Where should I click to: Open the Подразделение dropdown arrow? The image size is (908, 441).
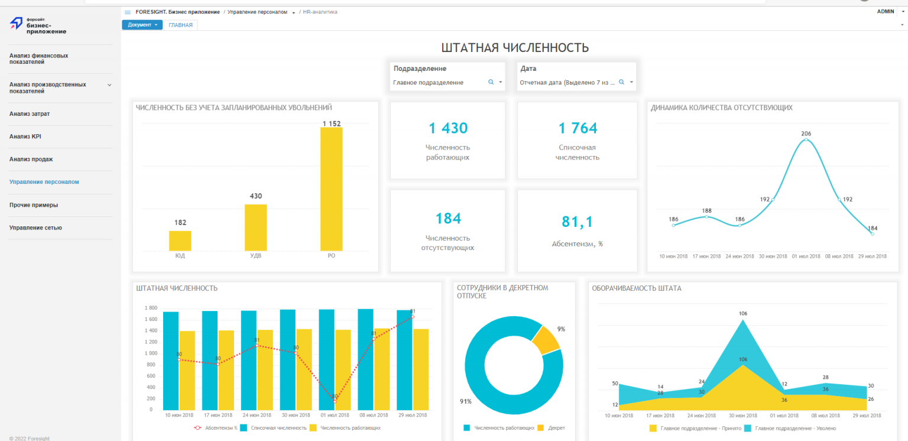pos(501,82)
